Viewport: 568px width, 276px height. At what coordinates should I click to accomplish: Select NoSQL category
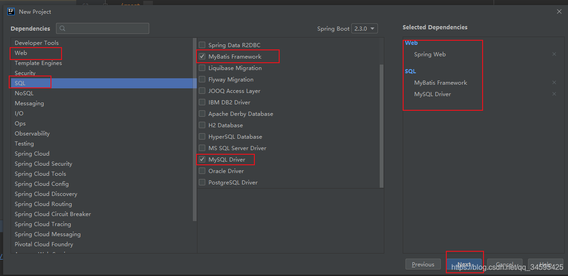pyautogui.click(x=102, y=93)
